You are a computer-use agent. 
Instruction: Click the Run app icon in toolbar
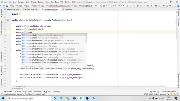point(127,6)
